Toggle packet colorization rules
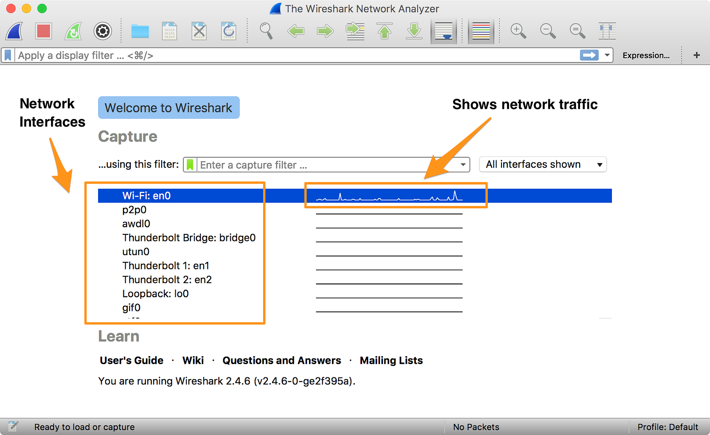 (x=481, y=31)
